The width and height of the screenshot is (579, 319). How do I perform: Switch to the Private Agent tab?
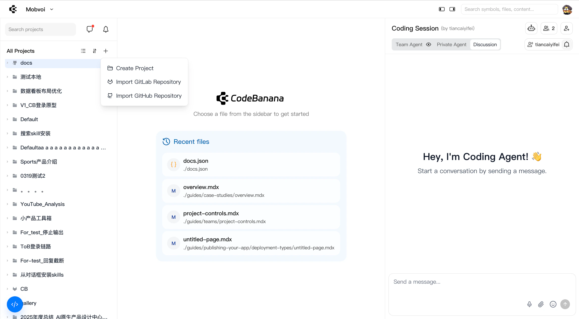(x=452, y=44)
